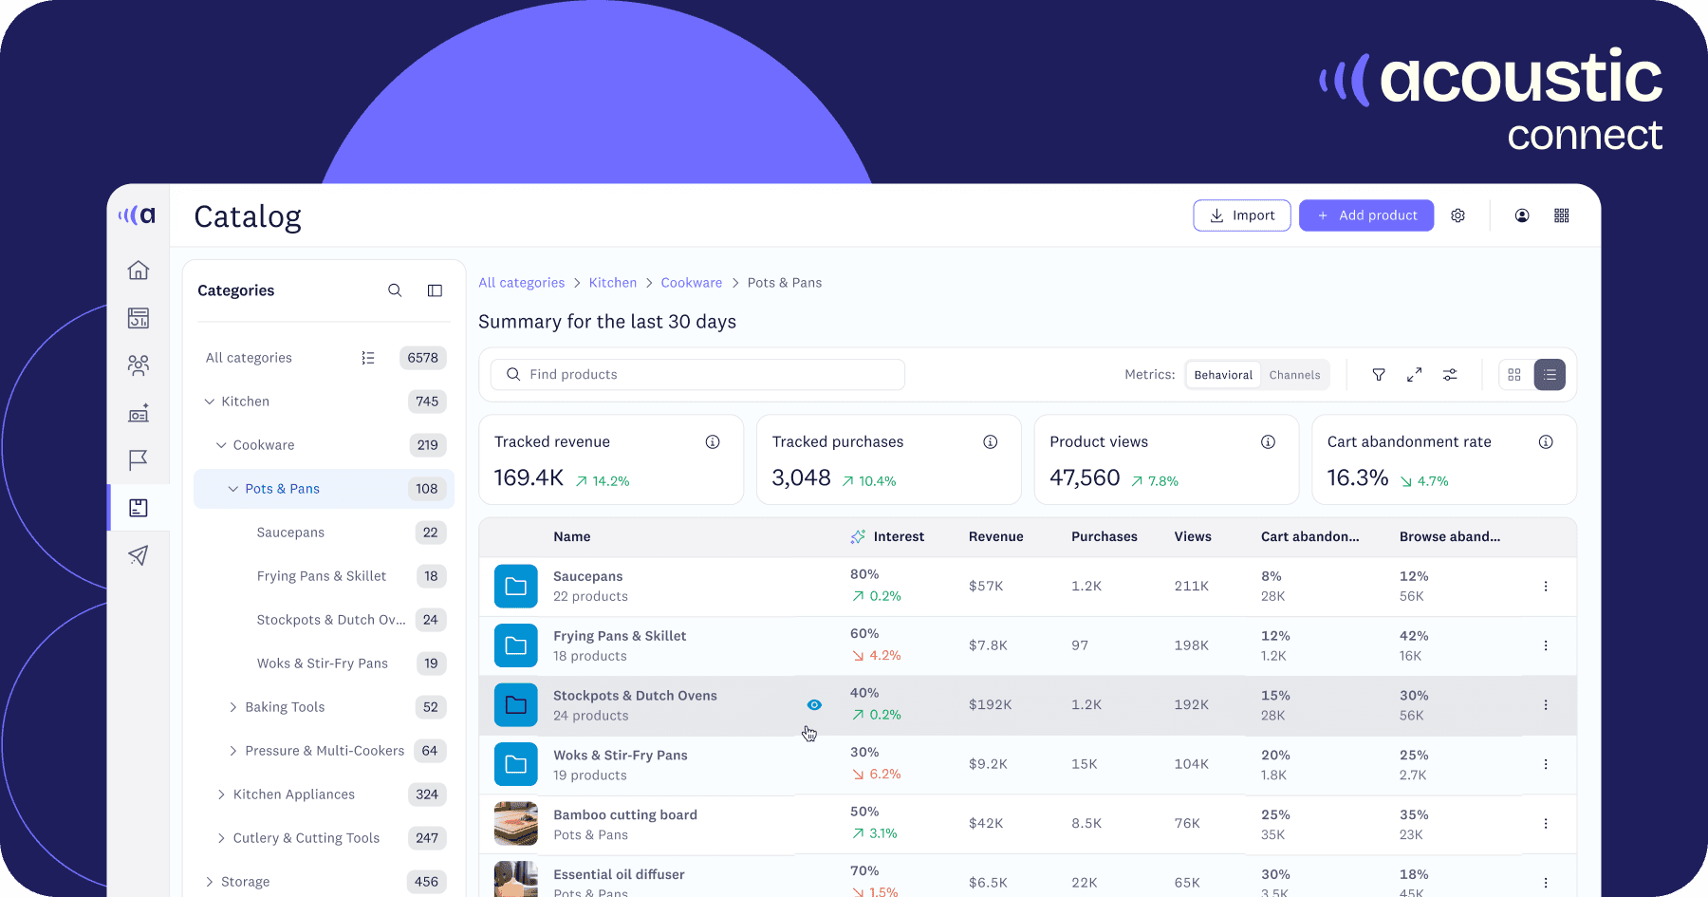The height and width of the screenshot is (897, 1708).
Task: Open the flag icon in sidebar
Action: (139, 460)
